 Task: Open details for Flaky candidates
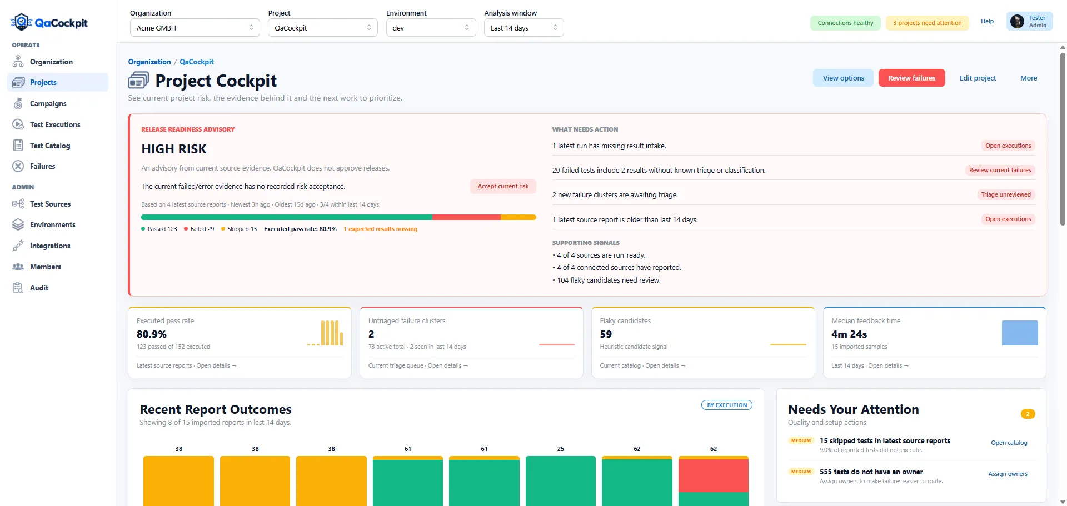[x=665, y=365]
